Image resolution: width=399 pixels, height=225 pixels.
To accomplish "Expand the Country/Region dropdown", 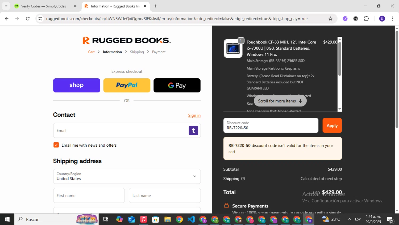I will [x=127, y=176].
